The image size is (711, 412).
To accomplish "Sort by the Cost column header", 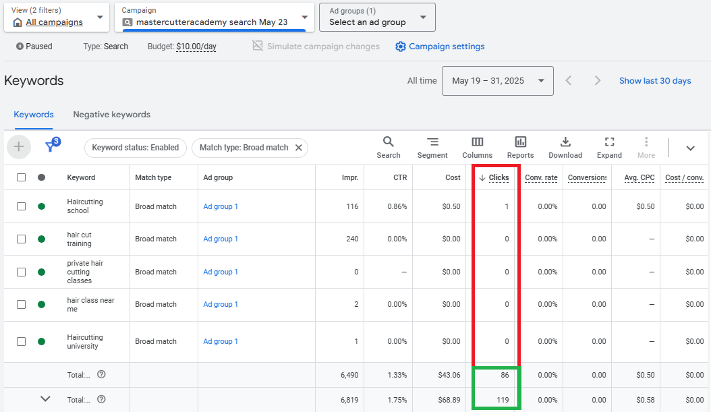I will [453, 177].
